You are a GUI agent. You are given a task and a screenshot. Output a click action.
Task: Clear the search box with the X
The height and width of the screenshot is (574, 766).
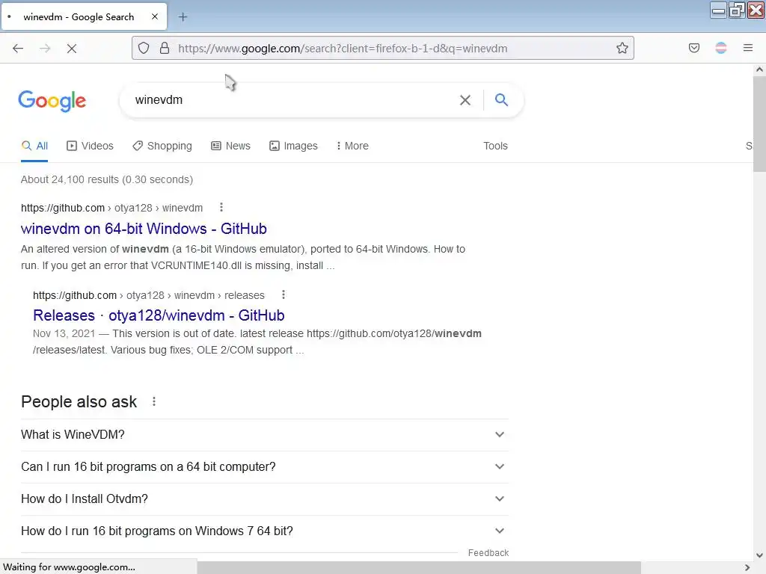pos(465,100)
